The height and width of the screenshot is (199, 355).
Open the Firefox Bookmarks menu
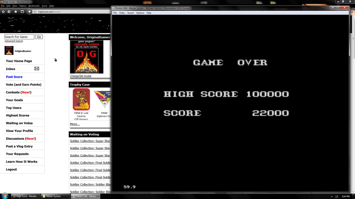click(x=34, y=6)
